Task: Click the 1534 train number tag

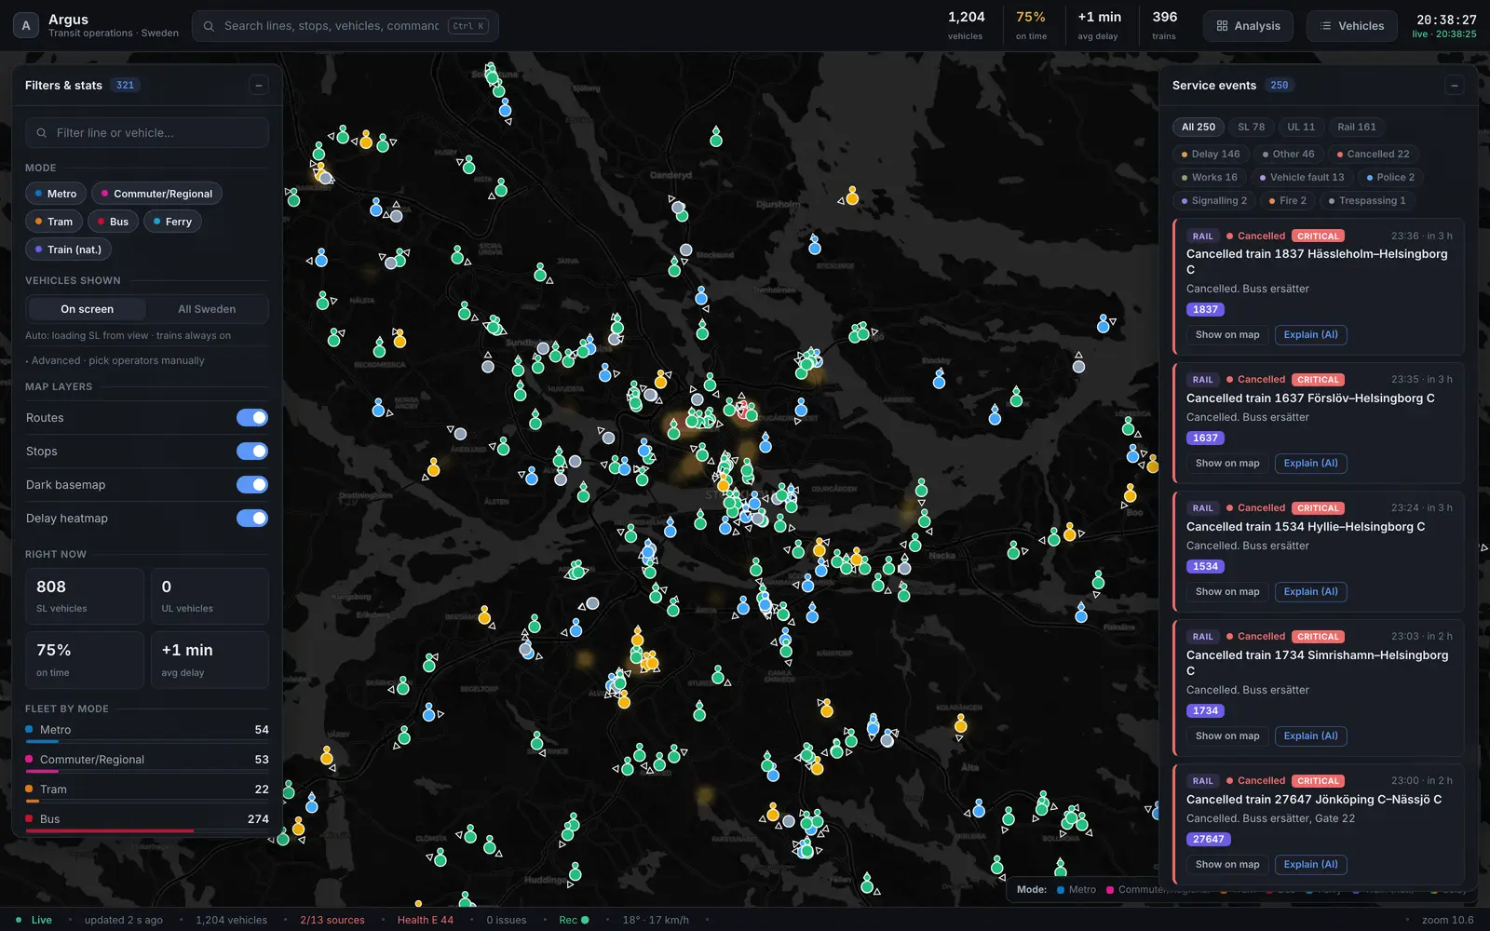Action: (x=1205, y=566)
